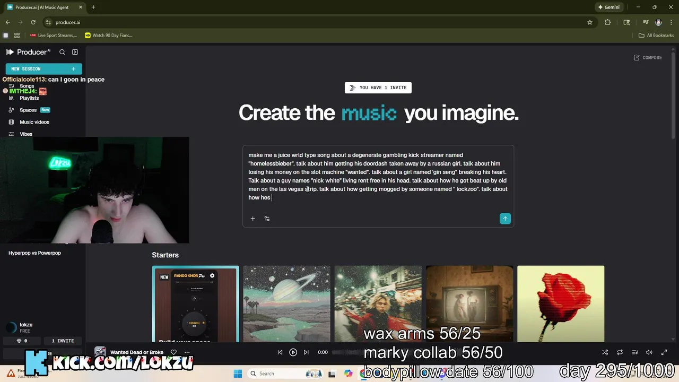Open a new browser tab
Image resolution: width=679 pixels, height=382 pixels.
pyautogui.click(x=93, y=7)
